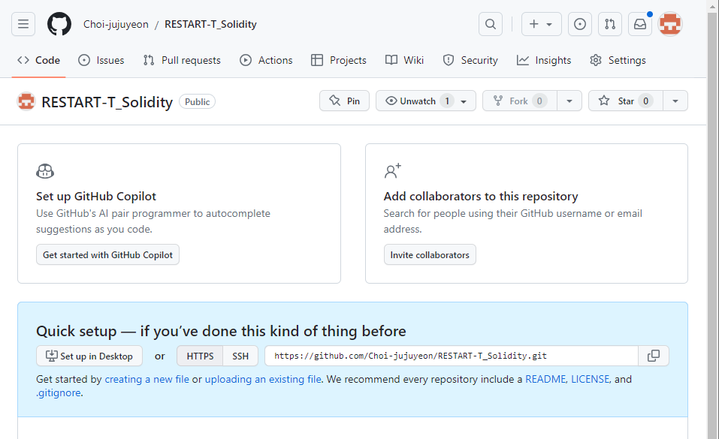
Task: Open user avatar profile menu
Action: 670,24
